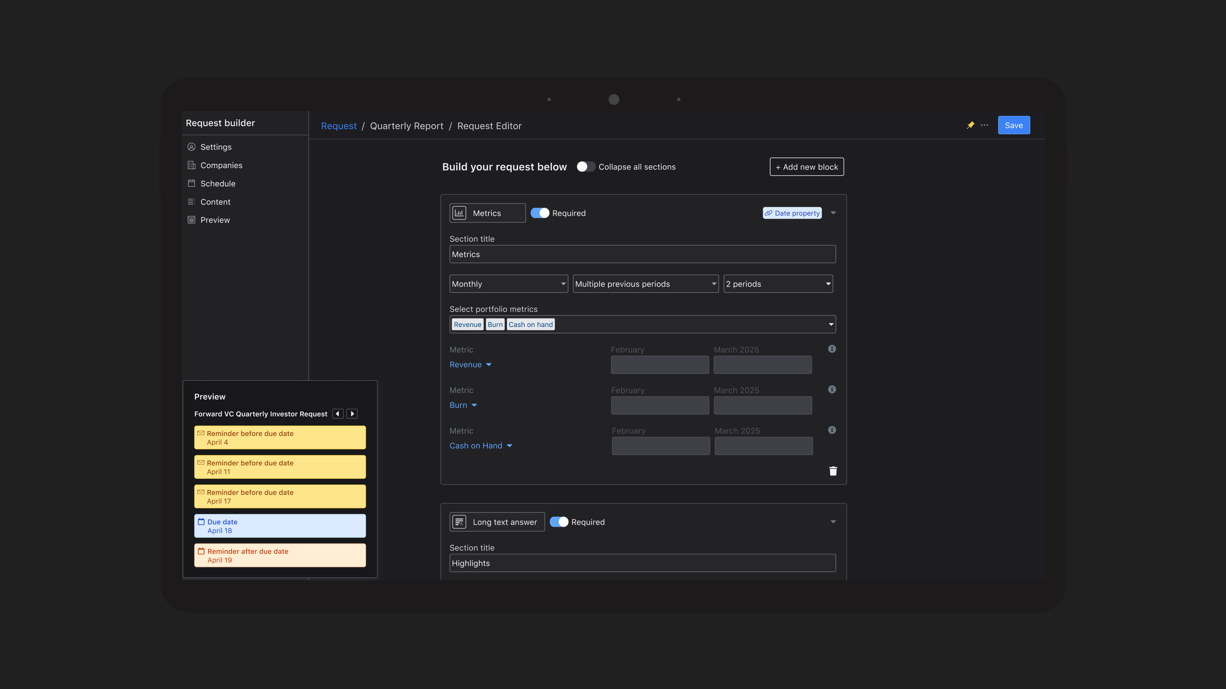
Task: Go to previous preview with left arrow
Action: point(338,414)
